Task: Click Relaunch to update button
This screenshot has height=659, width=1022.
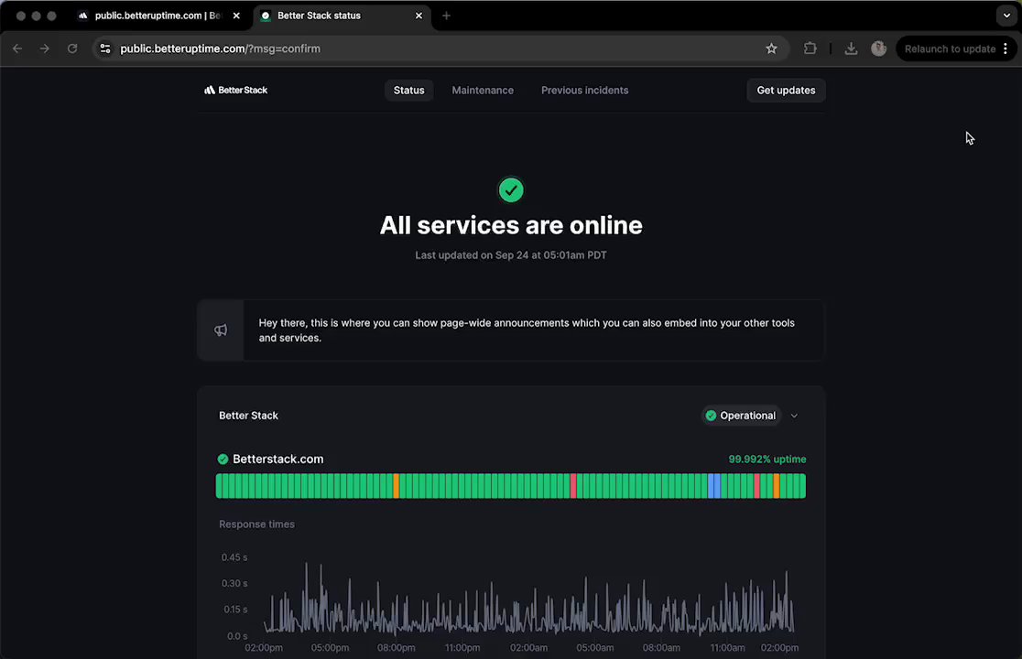Action: (950, 49)
